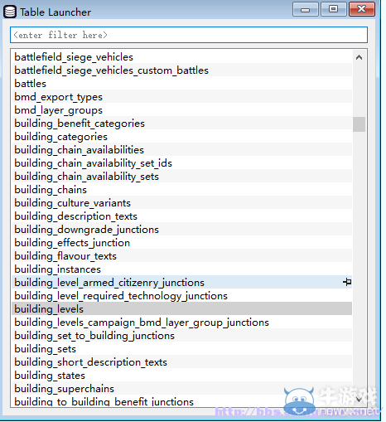Minimize the Table Launcher window
The width and height of the screenshot is (386, 422).
pos(305,10)
